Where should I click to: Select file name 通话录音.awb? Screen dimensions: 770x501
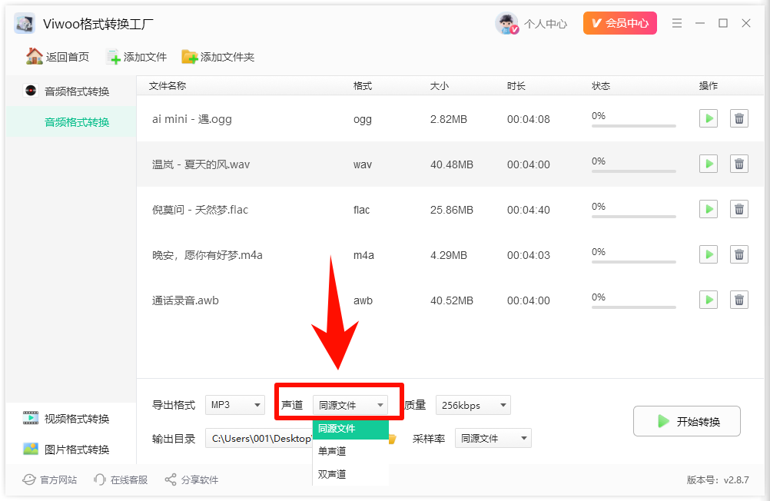185,300
